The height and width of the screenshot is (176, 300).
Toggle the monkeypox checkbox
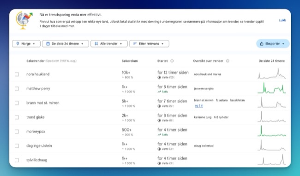(x=17, y=132)
